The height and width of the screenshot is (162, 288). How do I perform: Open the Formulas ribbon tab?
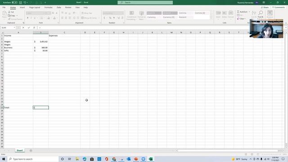(x=48, y=7)
